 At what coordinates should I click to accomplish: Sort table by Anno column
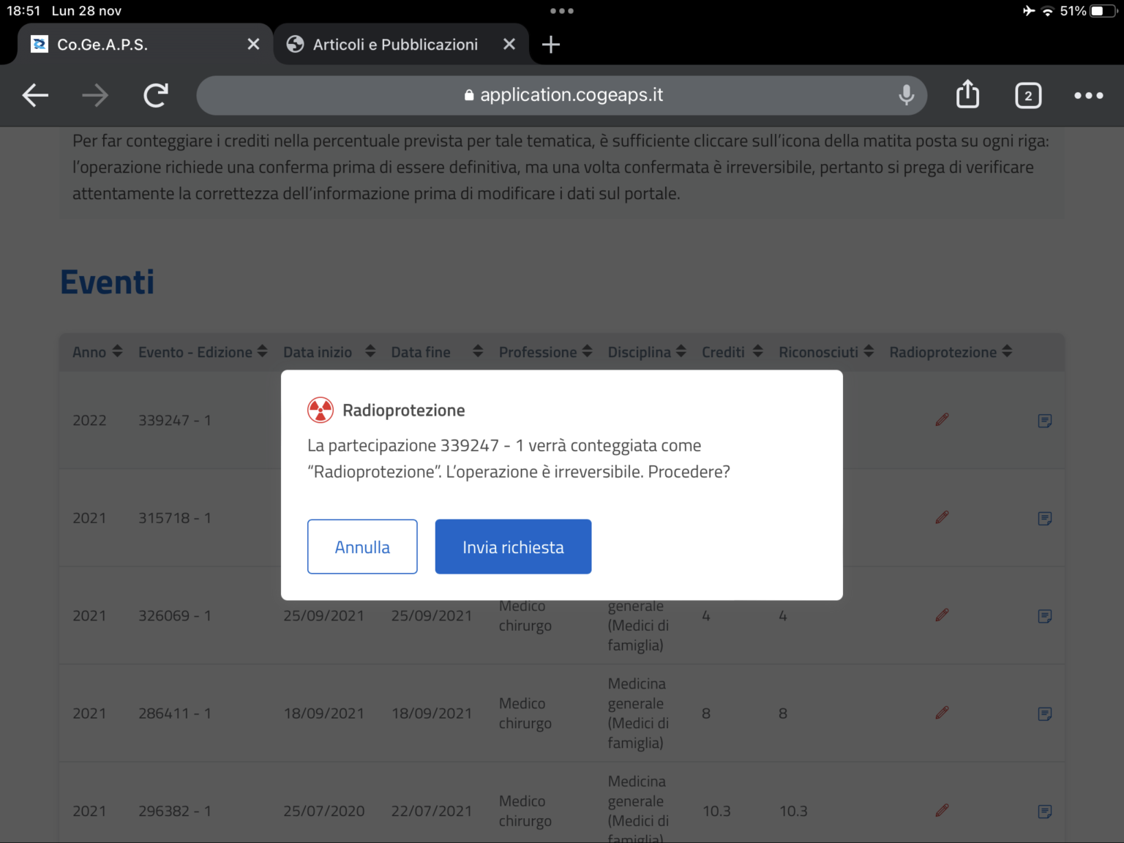tap(97, 352)
